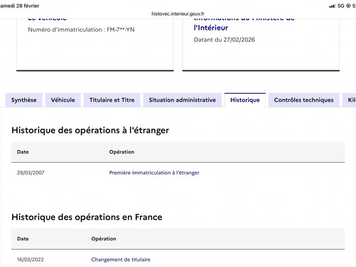This screenshot has height=267, width=356.
Task: Click the Opération header in France operations table
Action: 104,239
